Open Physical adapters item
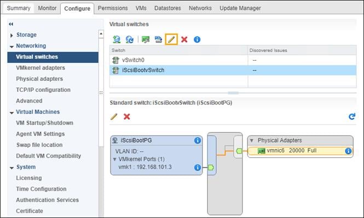The height and width of the screenshot is (218, 364). click(39, 79)
